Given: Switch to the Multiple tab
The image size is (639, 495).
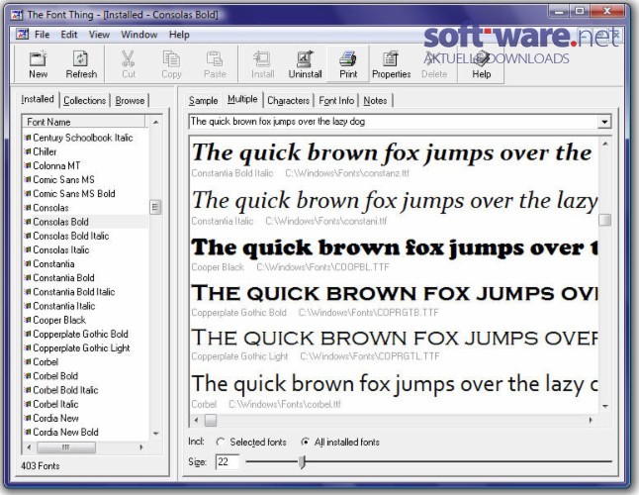Looking at the screenshot, I should (242, 99).
